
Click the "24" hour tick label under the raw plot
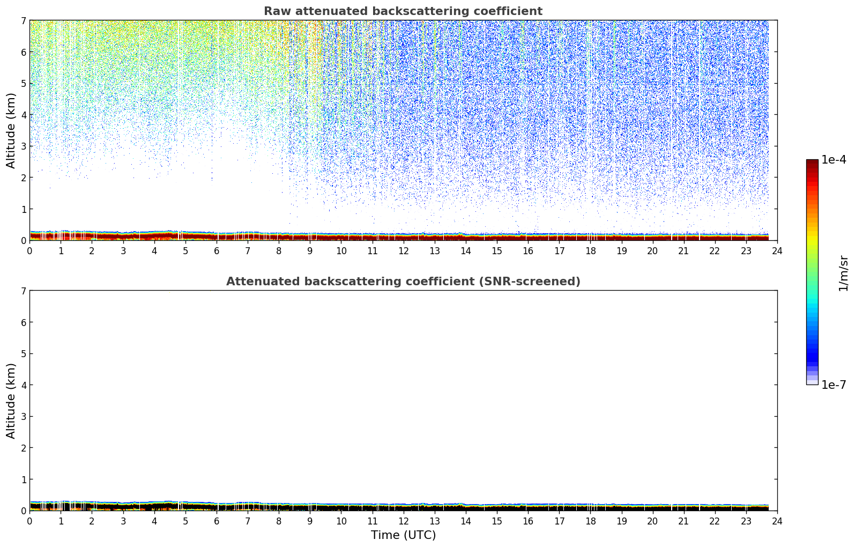coord(777,251)
